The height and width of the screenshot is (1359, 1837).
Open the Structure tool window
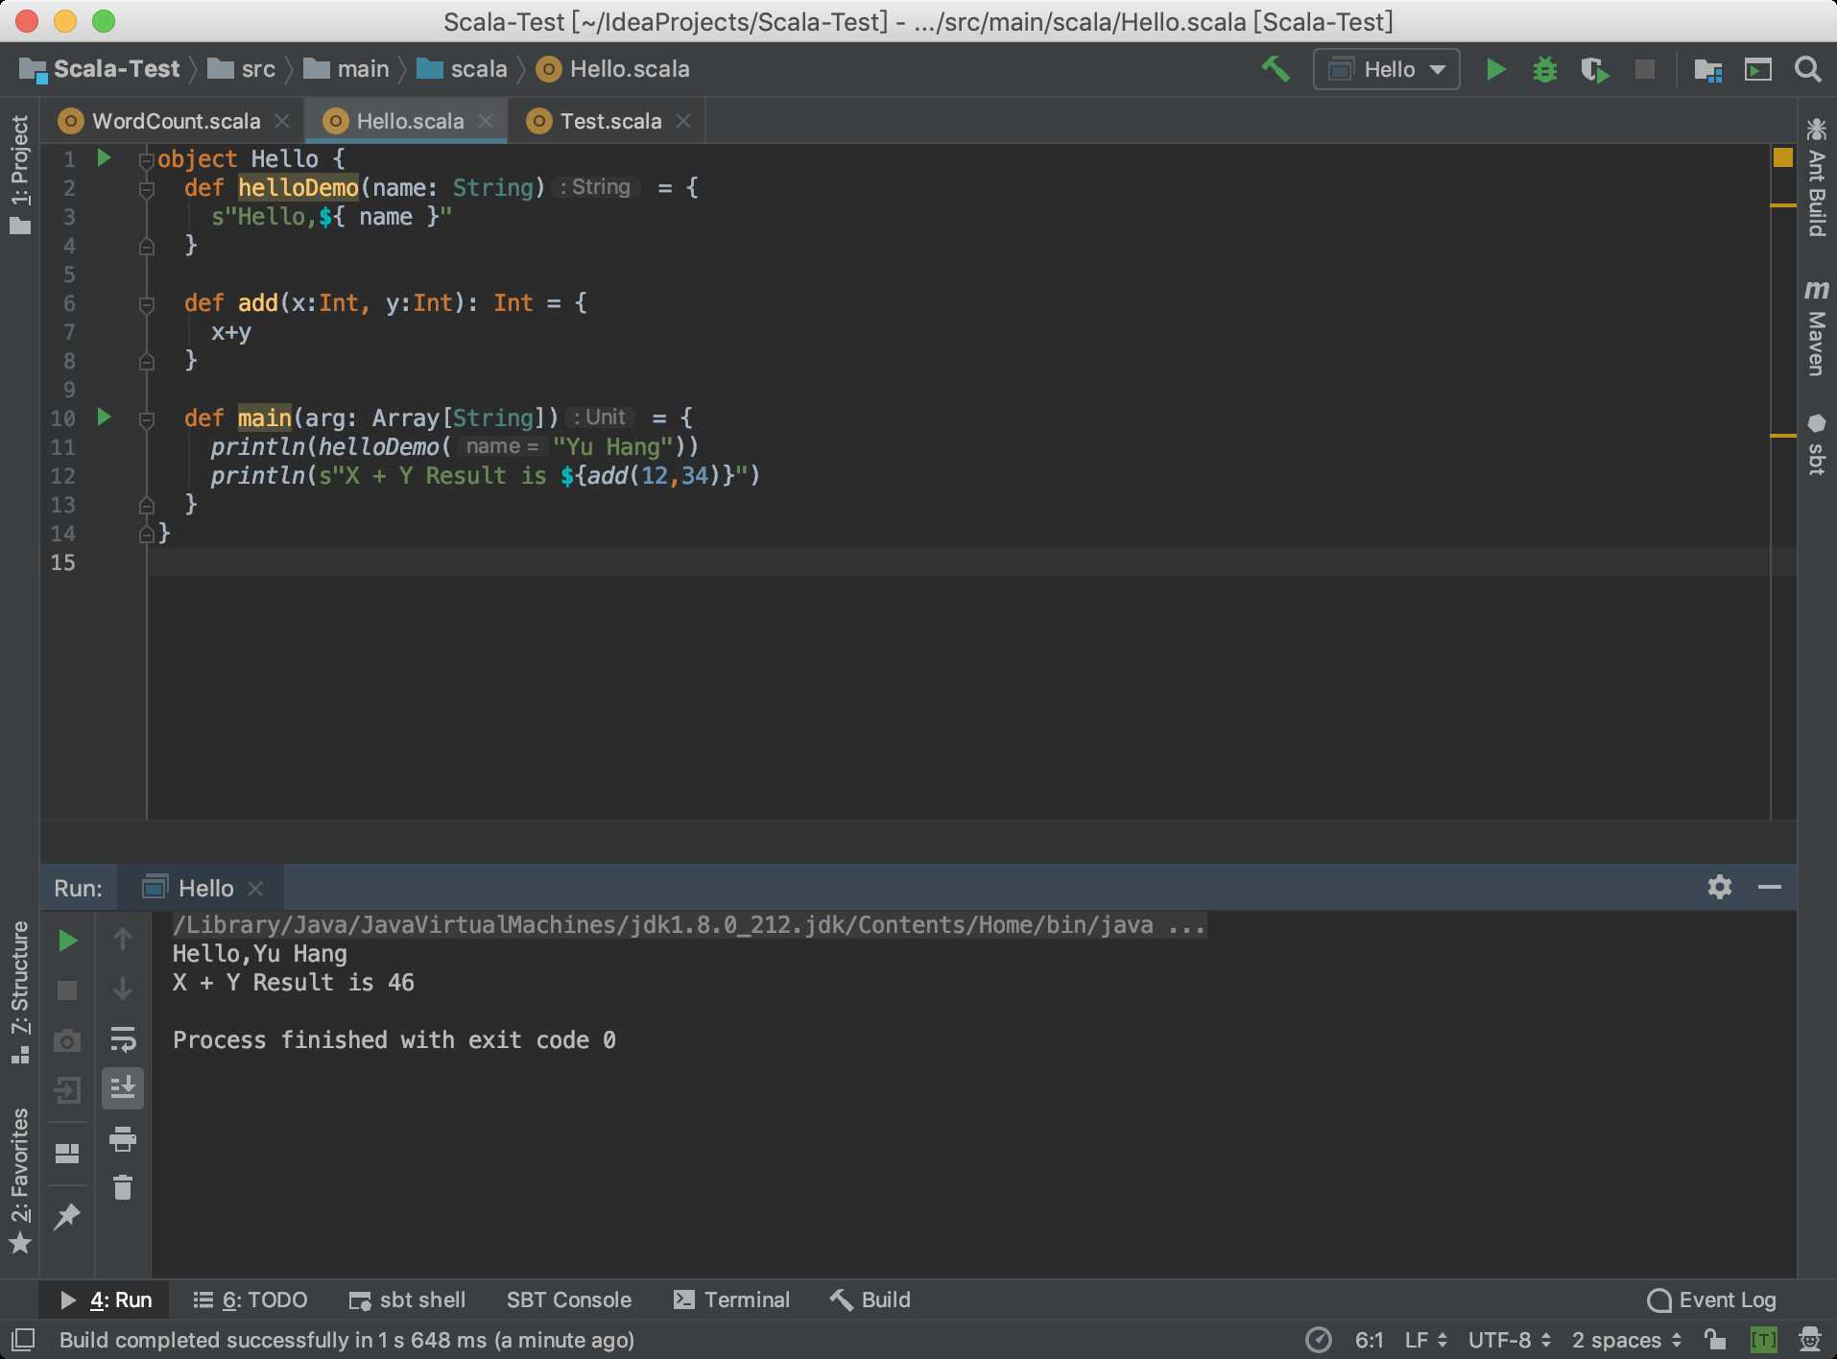(20, 992)
